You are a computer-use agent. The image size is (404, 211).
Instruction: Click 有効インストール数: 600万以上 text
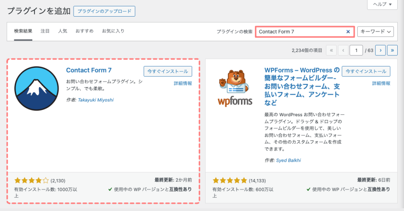click(x=243, y=193)
